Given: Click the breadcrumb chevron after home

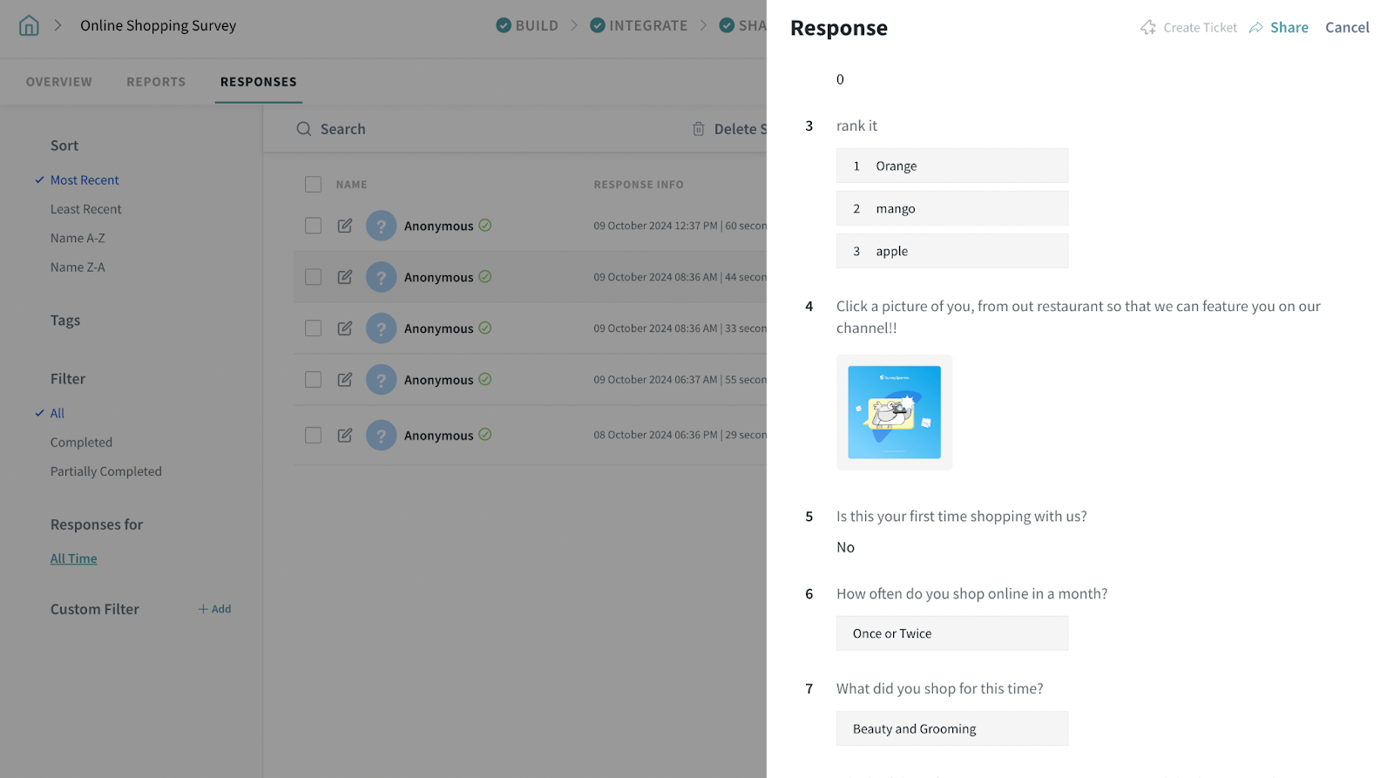Looking at the screenshot, I should pos(58,26).
